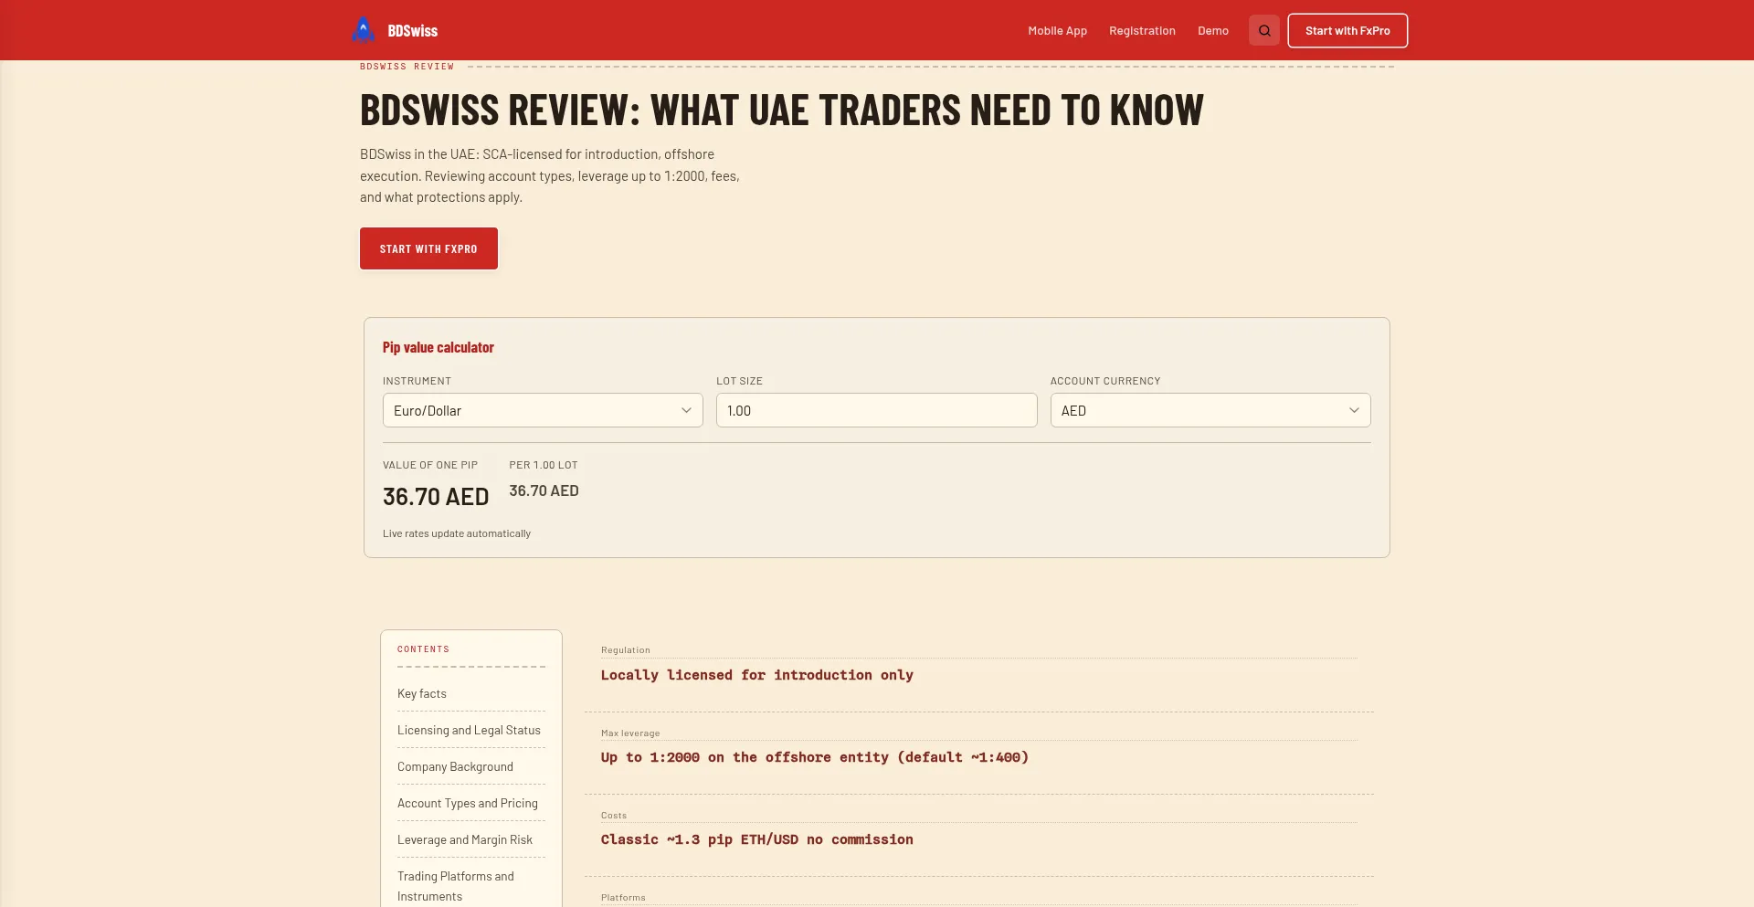The width and height of the screenshot is (1754, 907).
Task: Click the BDSwiss rocket logo icon
Action: tap(364, 30)
